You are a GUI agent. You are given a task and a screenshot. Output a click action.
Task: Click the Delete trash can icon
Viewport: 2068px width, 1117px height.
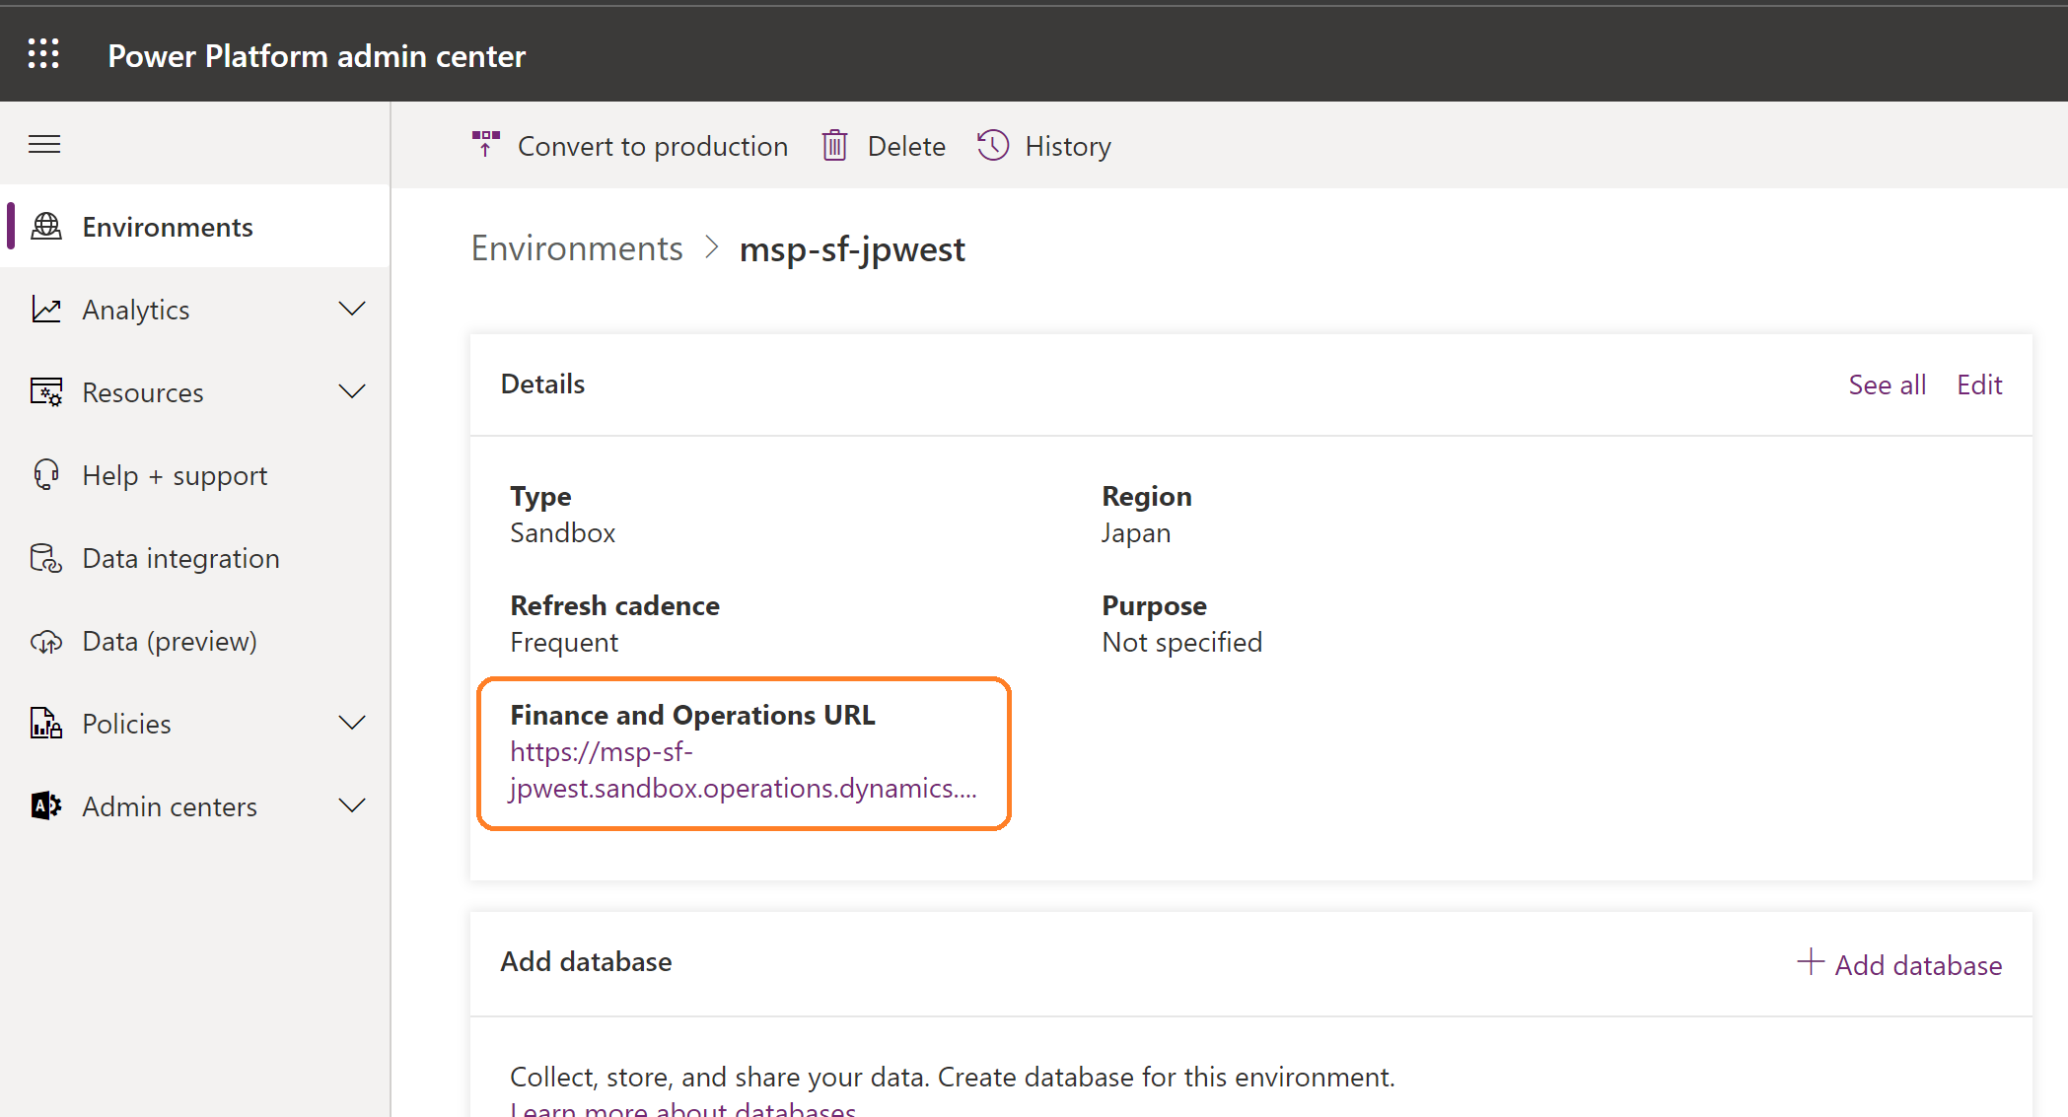tap(834, 146)
